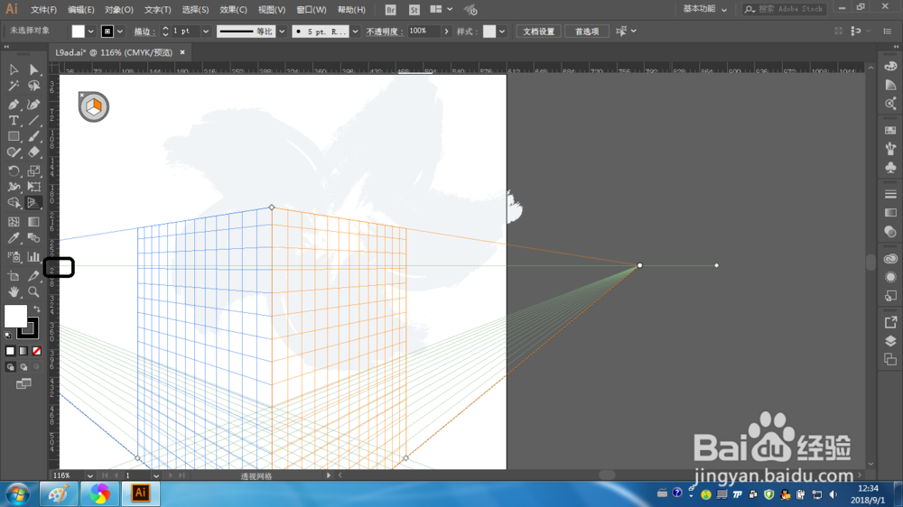Select the Zoom tool
This screenshot has height=507, width=903.
click(x=34, y=291)
